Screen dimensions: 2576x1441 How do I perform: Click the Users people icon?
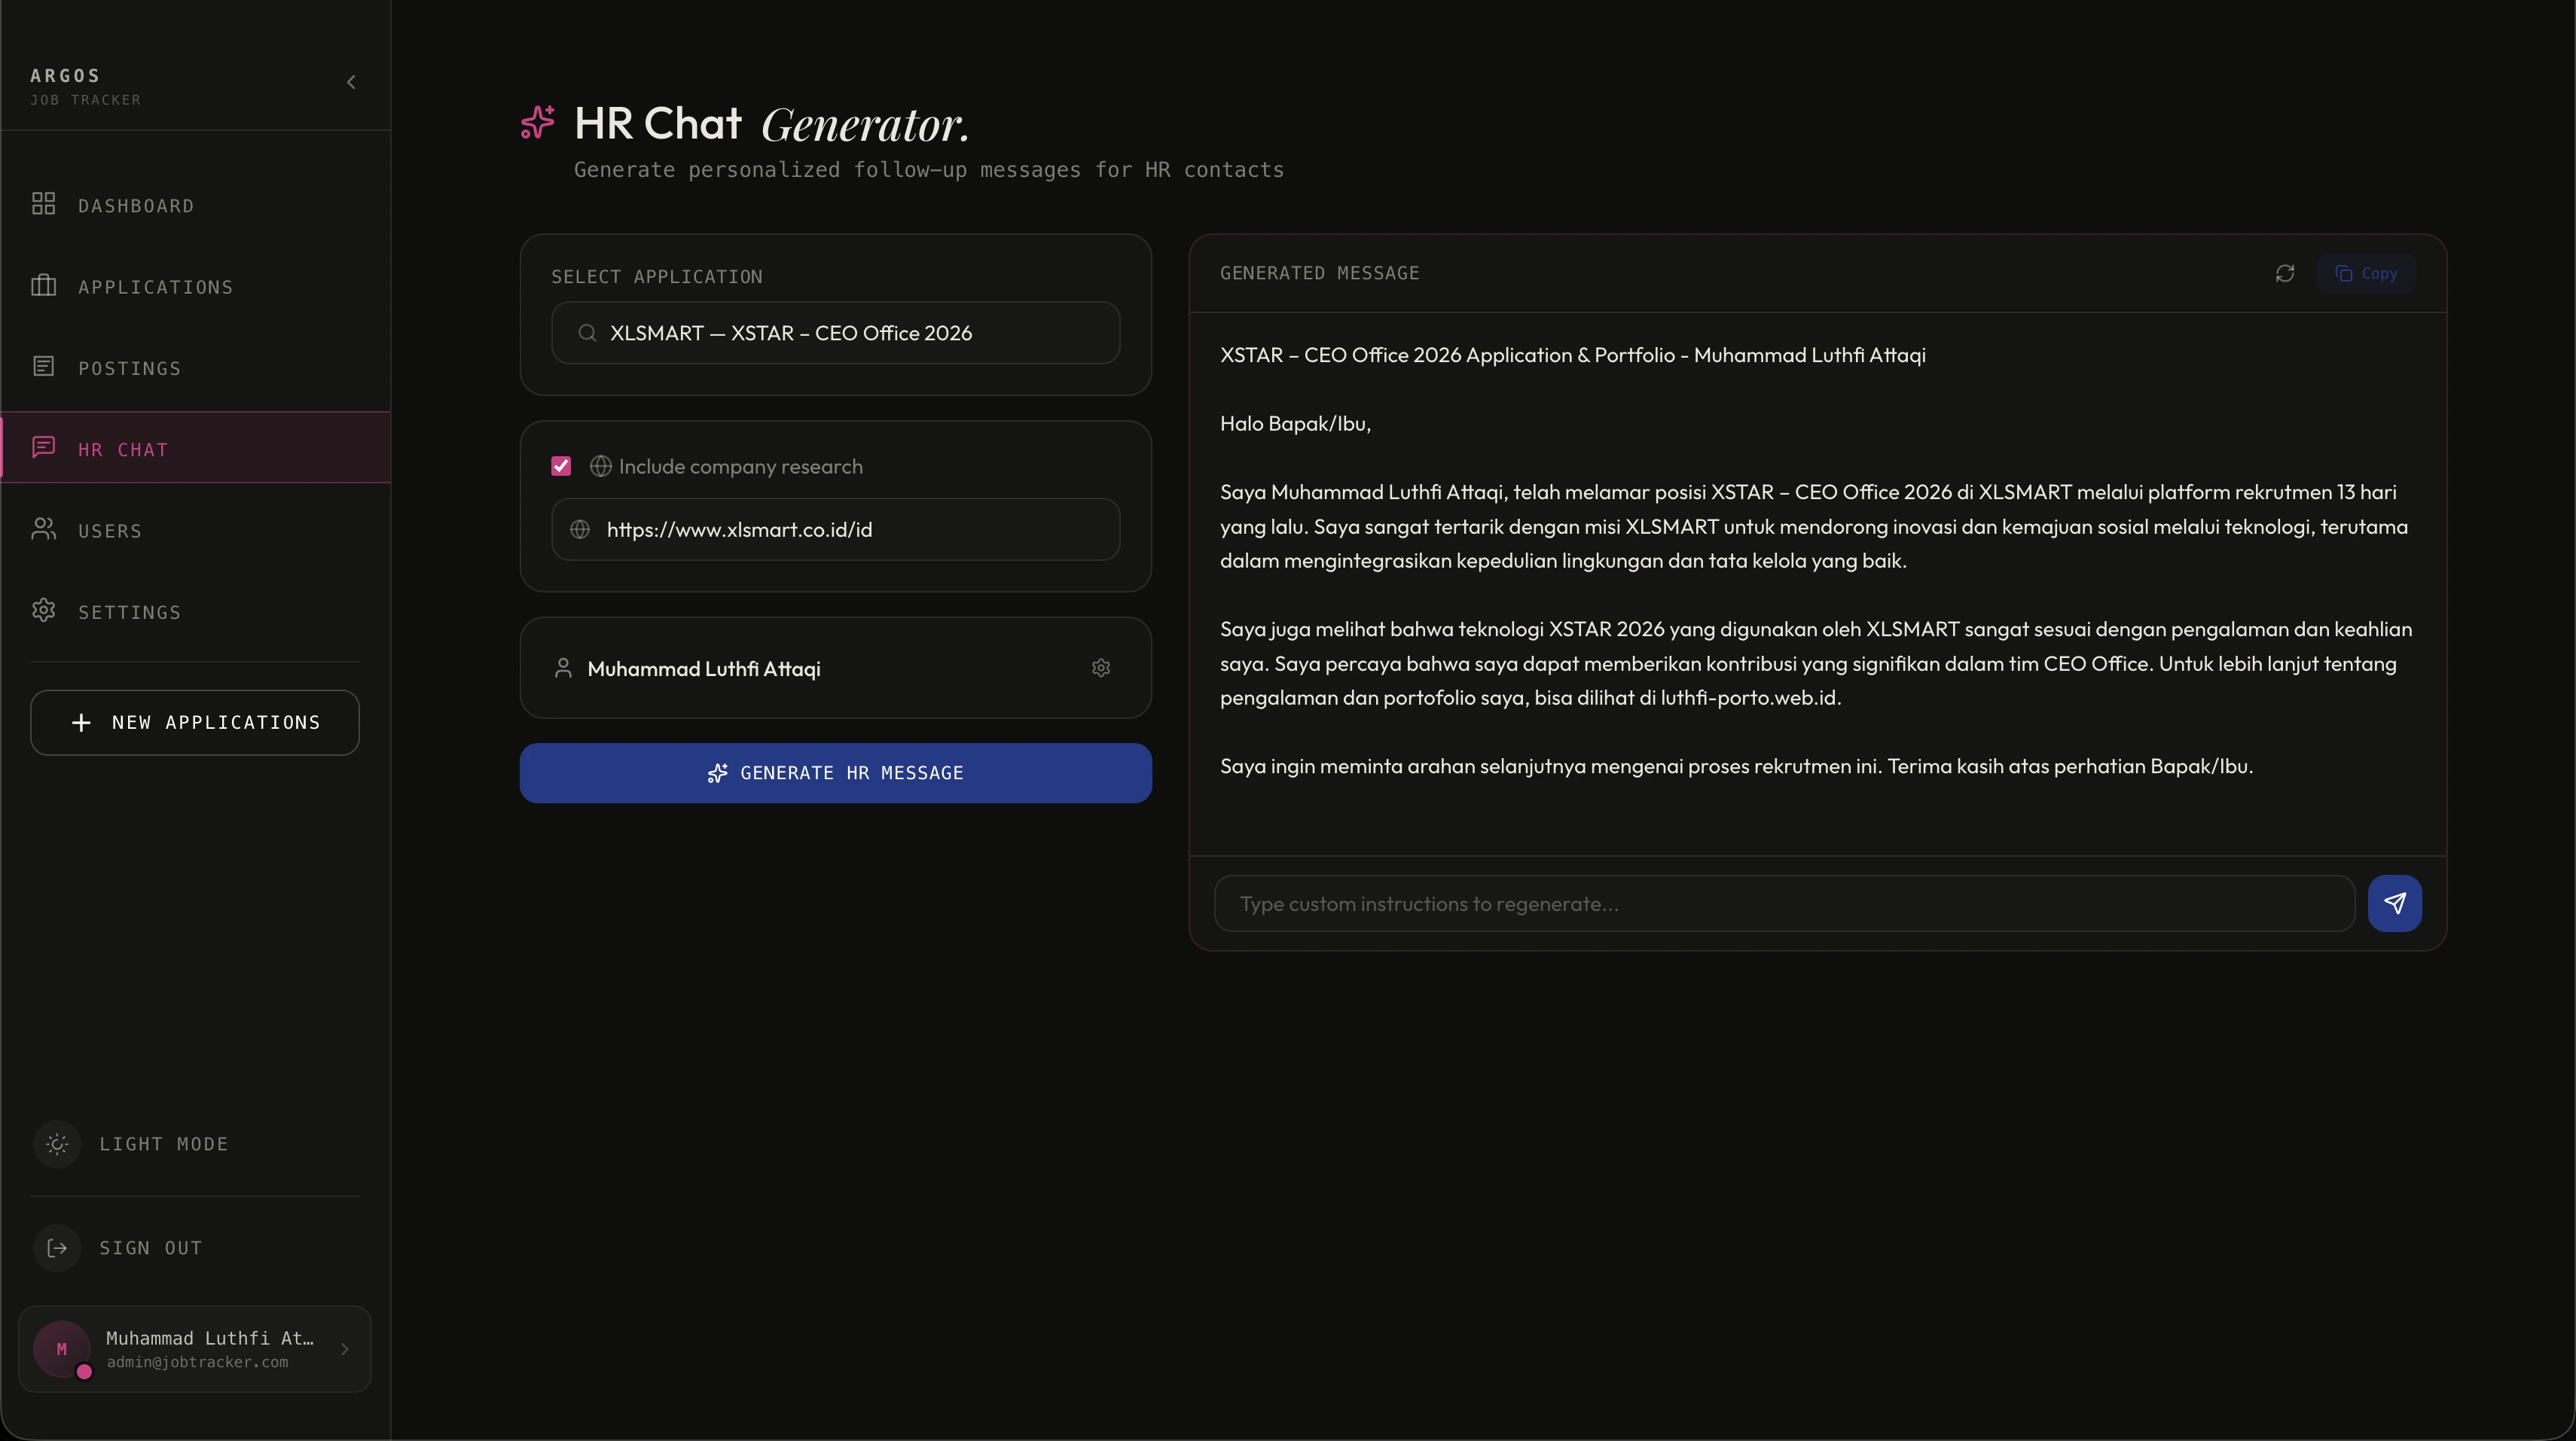tap(43, 529)
